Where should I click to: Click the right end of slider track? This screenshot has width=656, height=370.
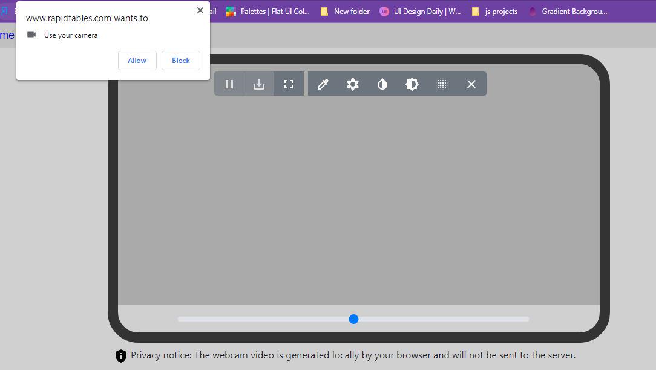525,319
